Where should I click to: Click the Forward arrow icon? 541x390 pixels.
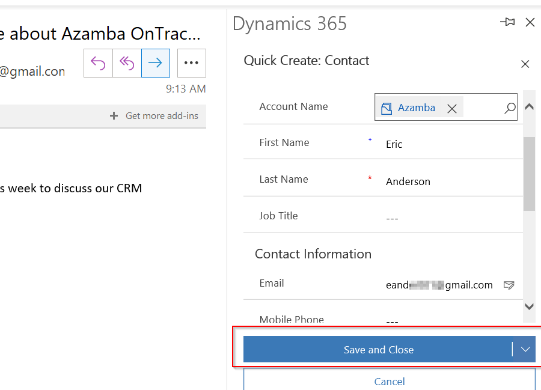155,63
